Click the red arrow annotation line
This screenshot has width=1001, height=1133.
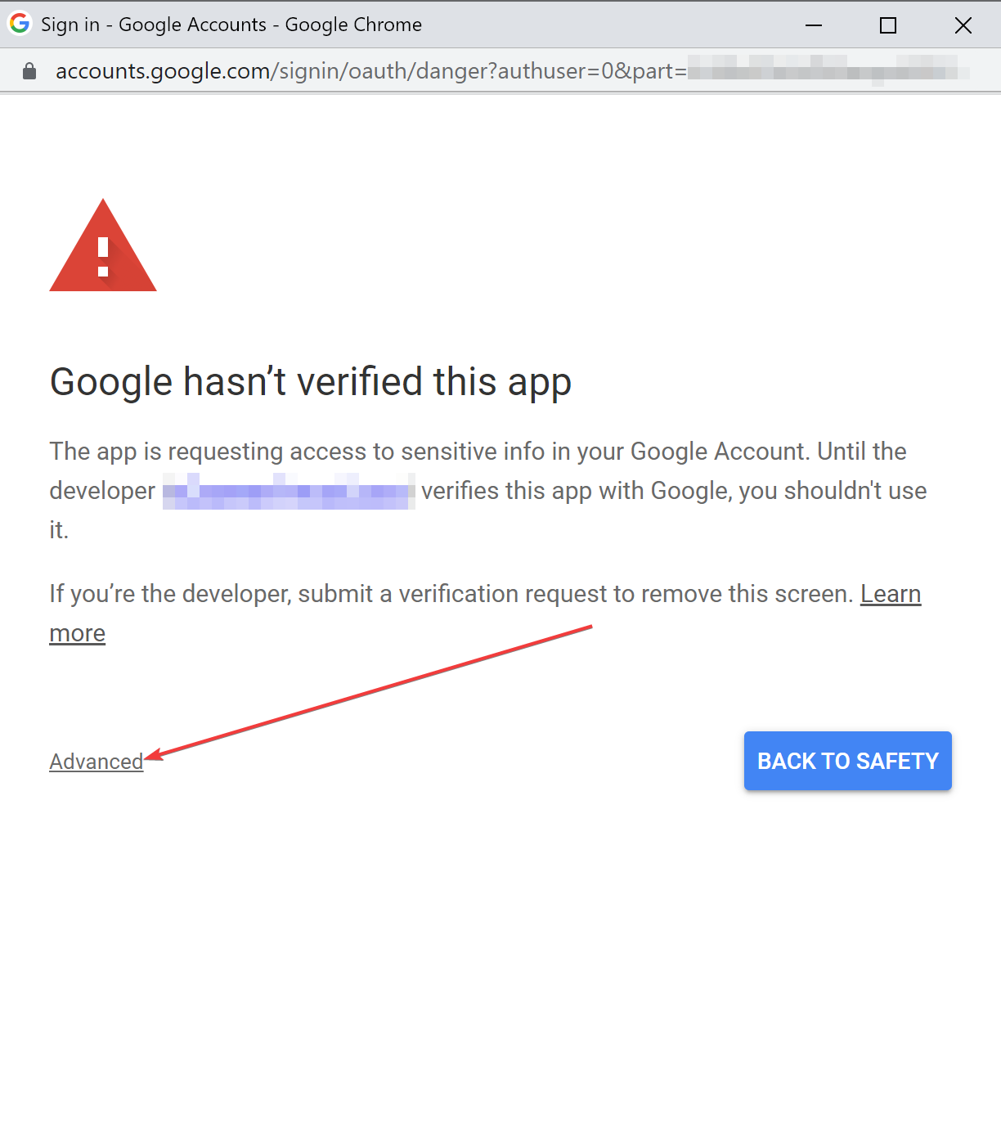368,693
